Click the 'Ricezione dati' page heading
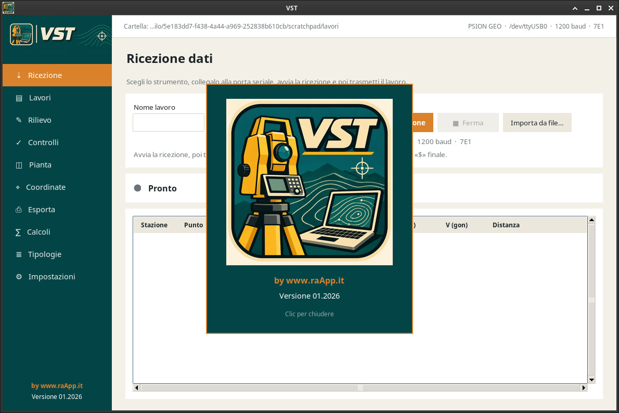The image size is (619, 413). 170,58
